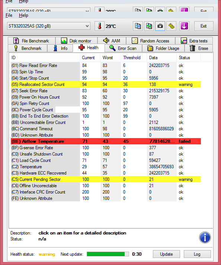Select the (C2) Temperature row

(106, 167)
